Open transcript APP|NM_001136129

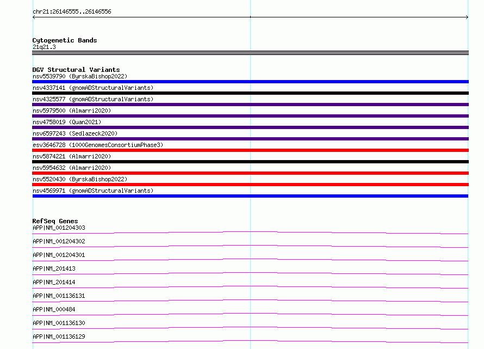[x=59, y=336]
